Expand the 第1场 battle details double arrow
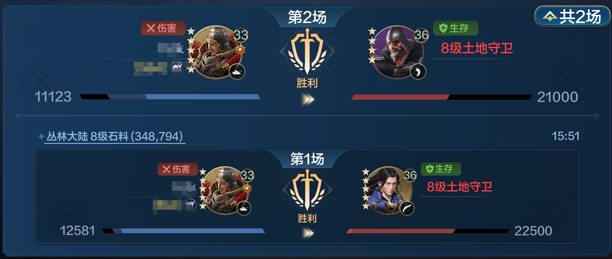This screenshot has width=612, height=259. 307,233
